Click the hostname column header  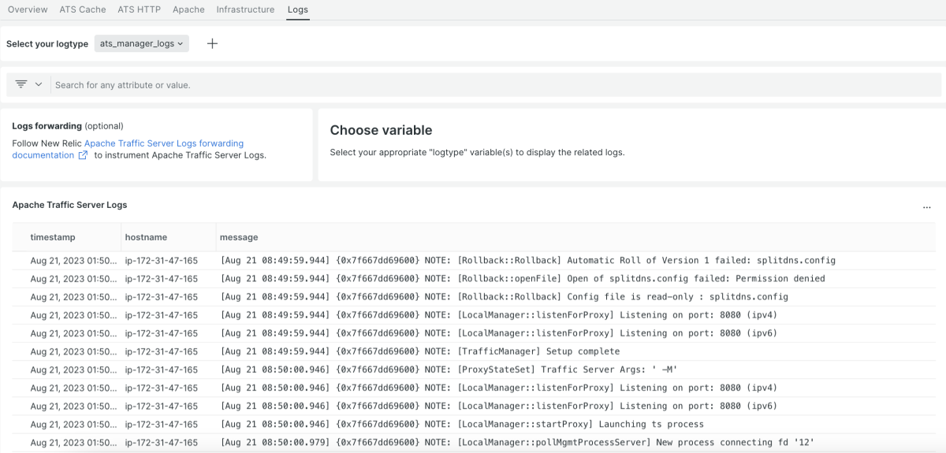point(146,237)
